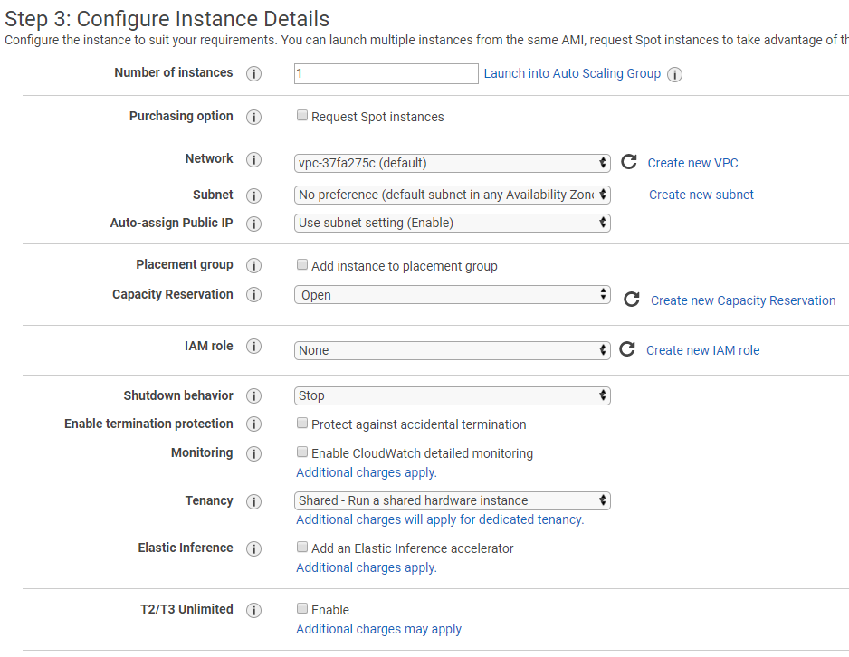Click the Number of instances input field
Screen dimensions: 849x657
pos(386,74)
